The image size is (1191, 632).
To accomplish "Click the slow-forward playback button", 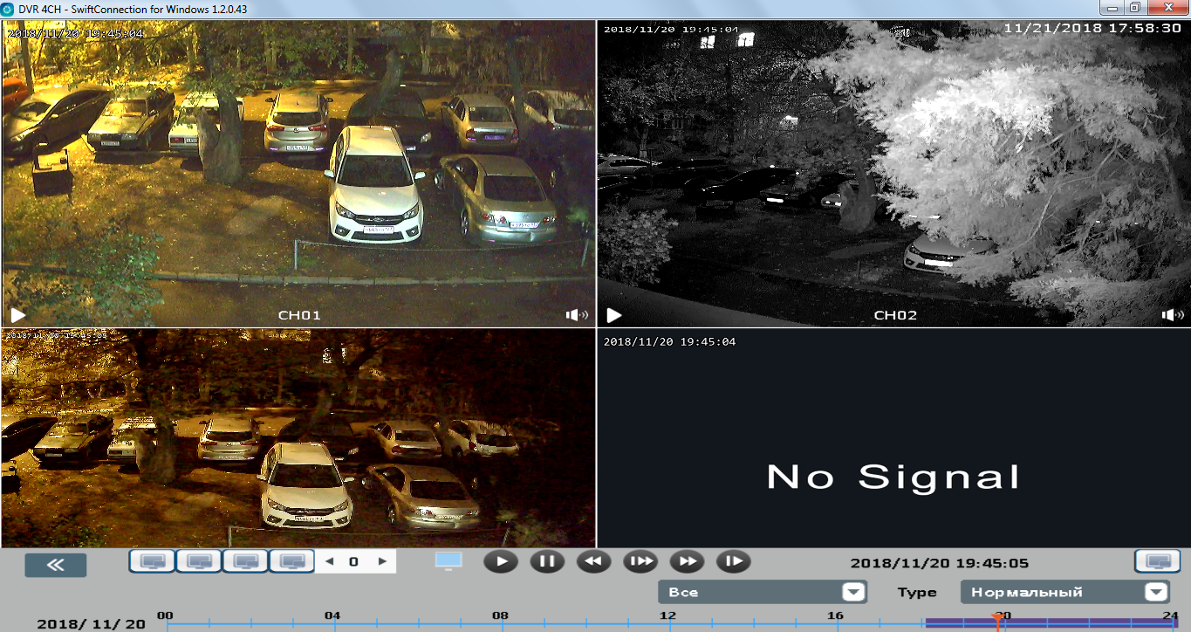I will pyautogui.click(x=640, y=561).
